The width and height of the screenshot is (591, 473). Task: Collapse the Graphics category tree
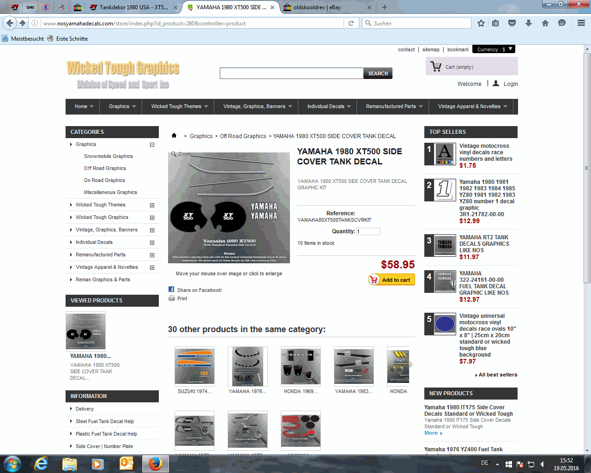152,145
